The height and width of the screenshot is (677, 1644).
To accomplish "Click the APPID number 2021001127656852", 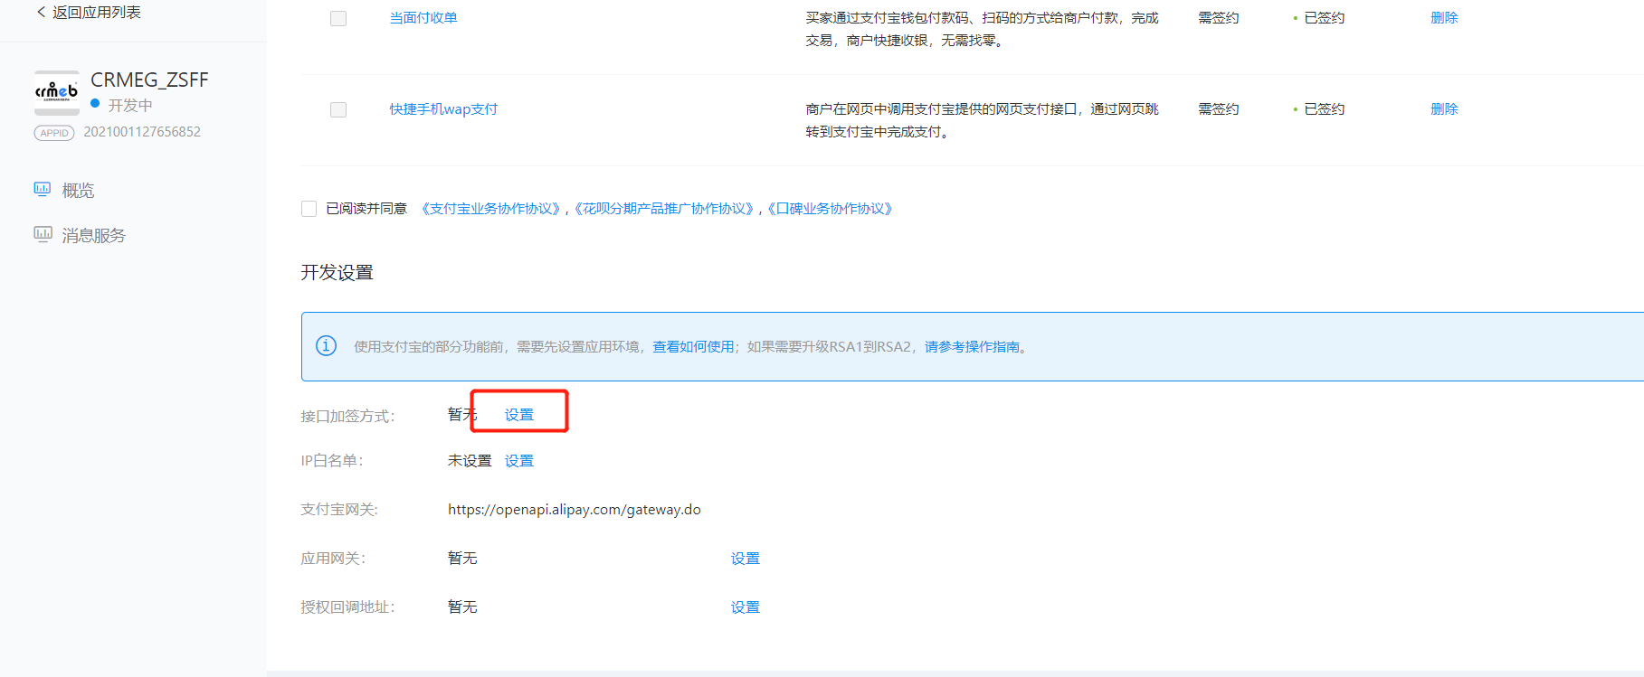I will point(142,132).
